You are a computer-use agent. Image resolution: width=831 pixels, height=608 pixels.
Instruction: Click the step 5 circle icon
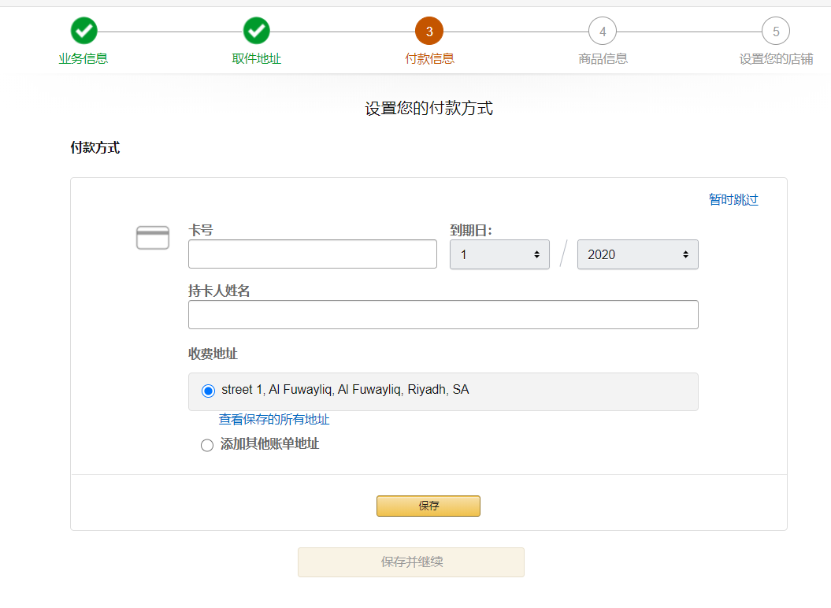coord(776,32)
